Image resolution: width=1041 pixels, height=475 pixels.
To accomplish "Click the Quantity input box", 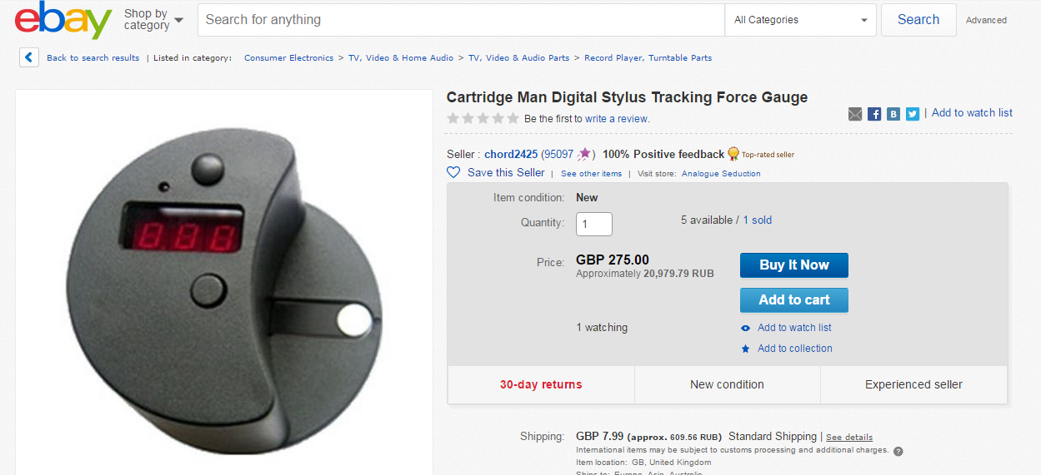I will 594,224.
